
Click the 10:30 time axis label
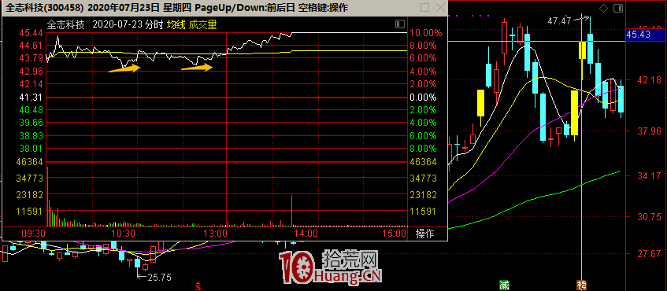124,234
